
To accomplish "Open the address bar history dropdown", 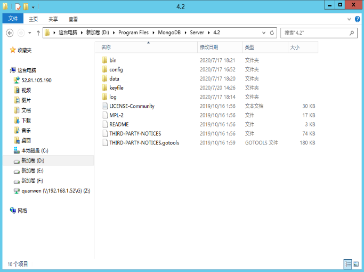I will [x=264, y=33].
